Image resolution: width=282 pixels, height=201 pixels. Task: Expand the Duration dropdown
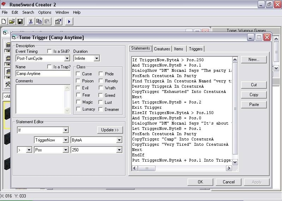[97, 58]
